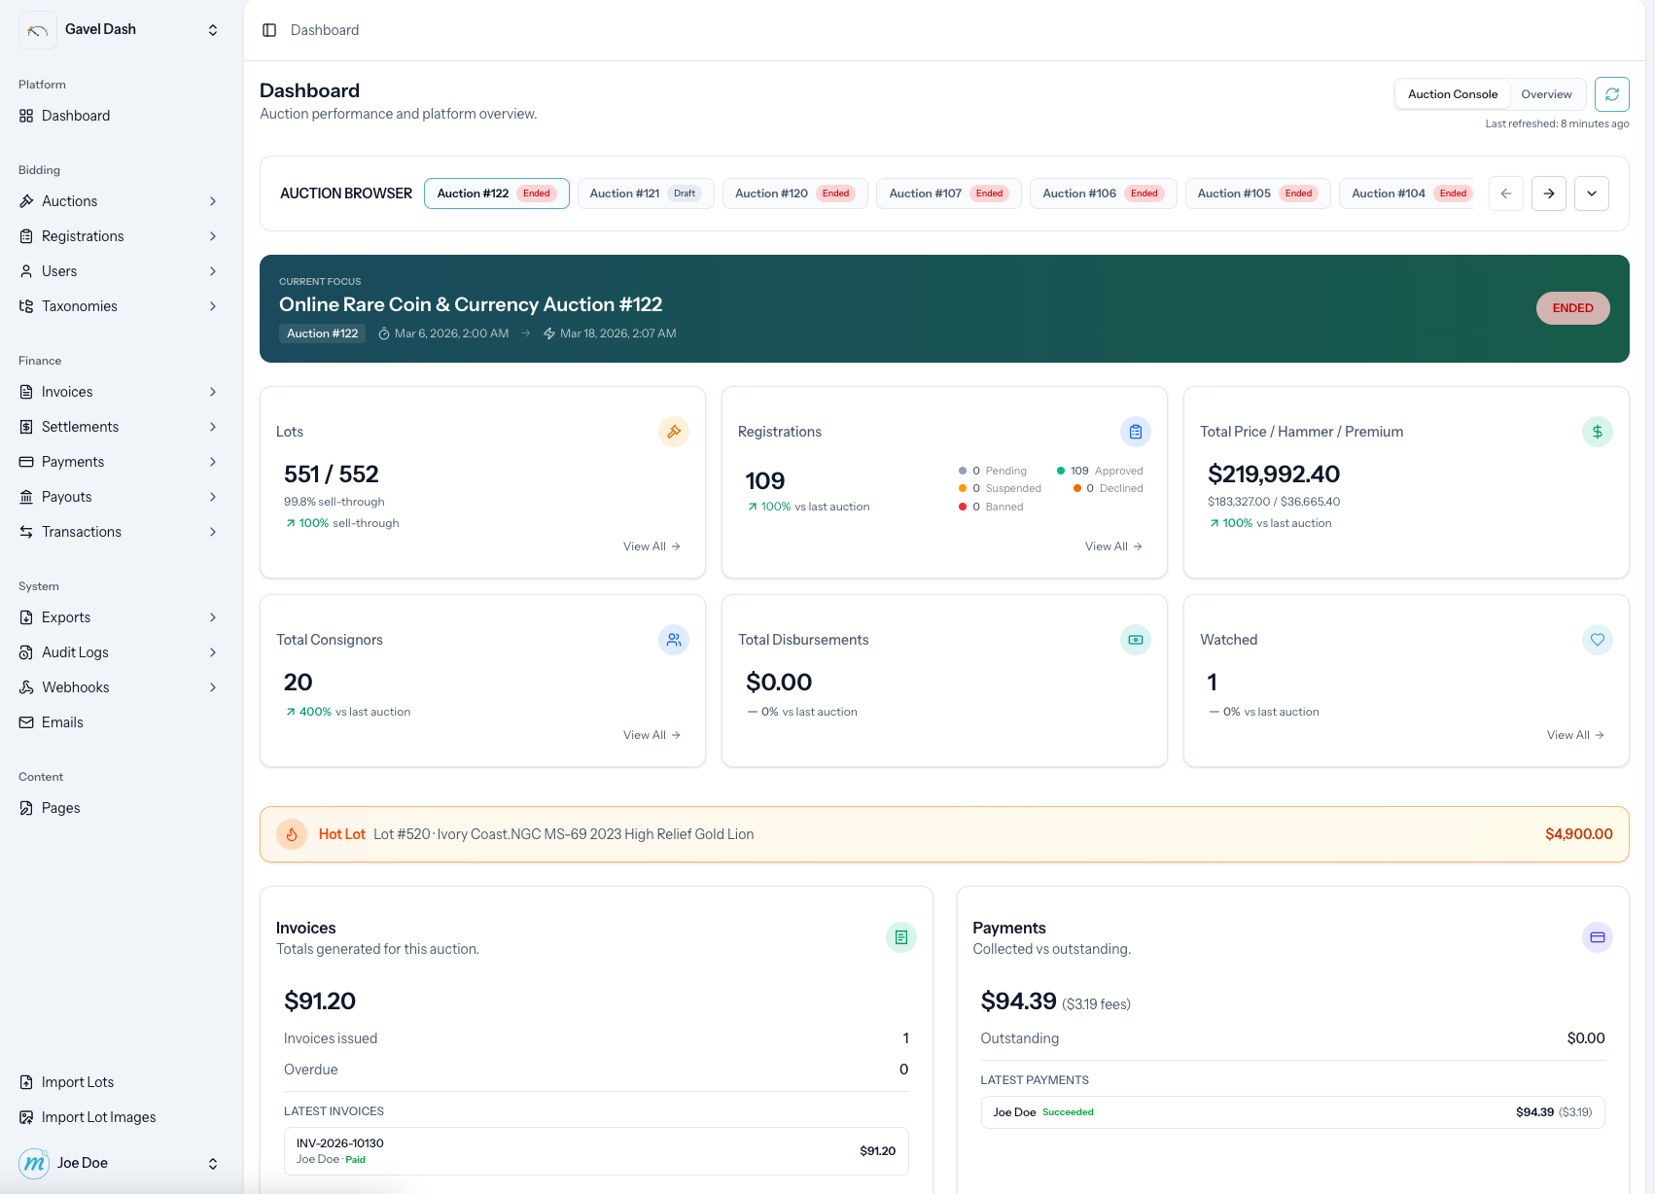This screenshot has width=1655, height=1194.
Task: Click the Auction #122 badge in focus banner
Action: pos(322,334)
